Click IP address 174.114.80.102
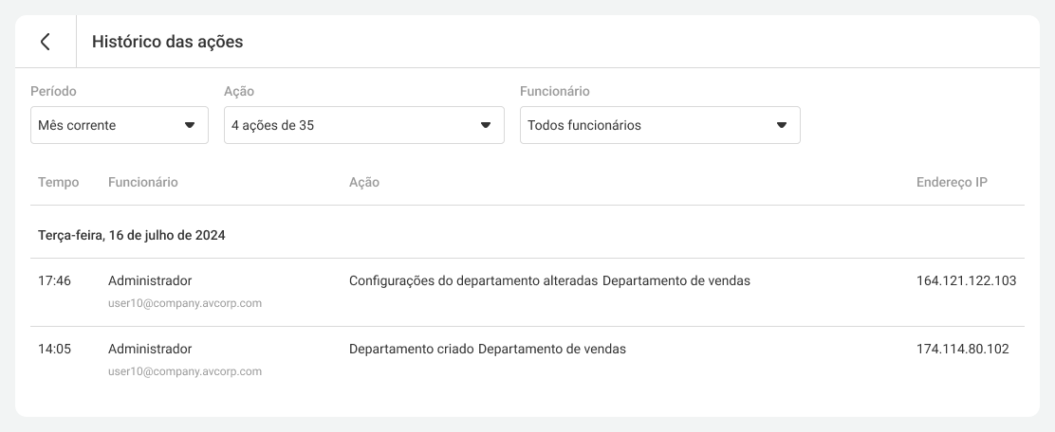1055x432 pixels. (x=962, y=349)
